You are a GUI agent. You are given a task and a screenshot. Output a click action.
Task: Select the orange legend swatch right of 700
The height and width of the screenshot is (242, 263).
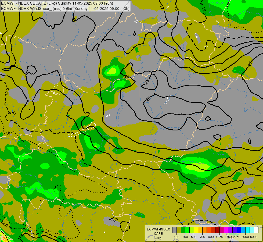[204, 230]
